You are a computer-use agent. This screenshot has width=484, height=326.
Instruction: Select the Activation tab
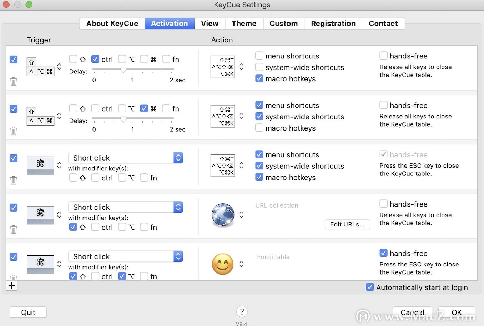coord(170,24)
